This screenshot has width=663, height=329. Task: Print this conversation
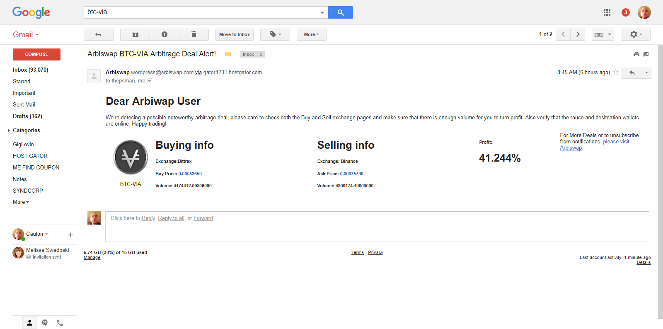(636, 55)
